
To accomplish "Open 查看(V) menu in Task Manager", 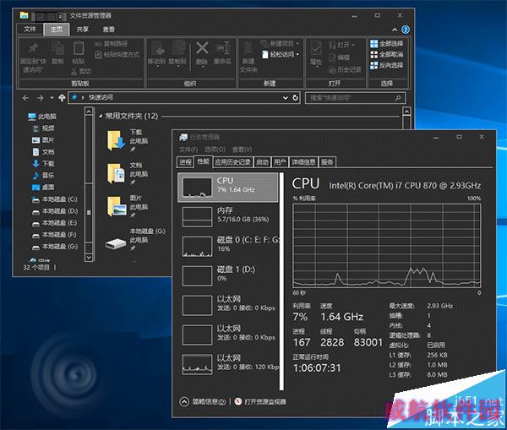I will [242, 150].
